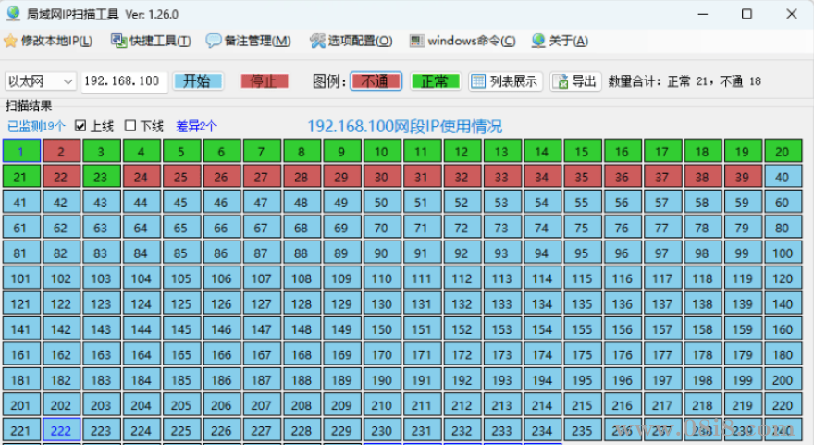Select IP cell 128

point(302,303)
